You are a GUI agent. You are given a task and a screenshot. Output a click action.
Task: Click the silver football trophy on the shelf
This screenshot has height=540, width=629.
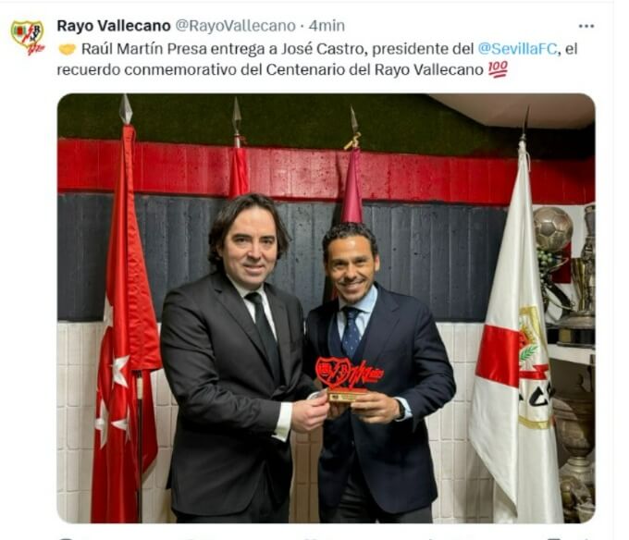(552, 229)
